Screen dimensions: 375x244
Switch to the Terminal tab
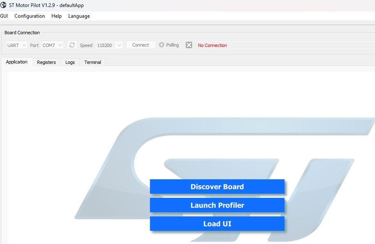pyautogui.click(x=93, y=62)
